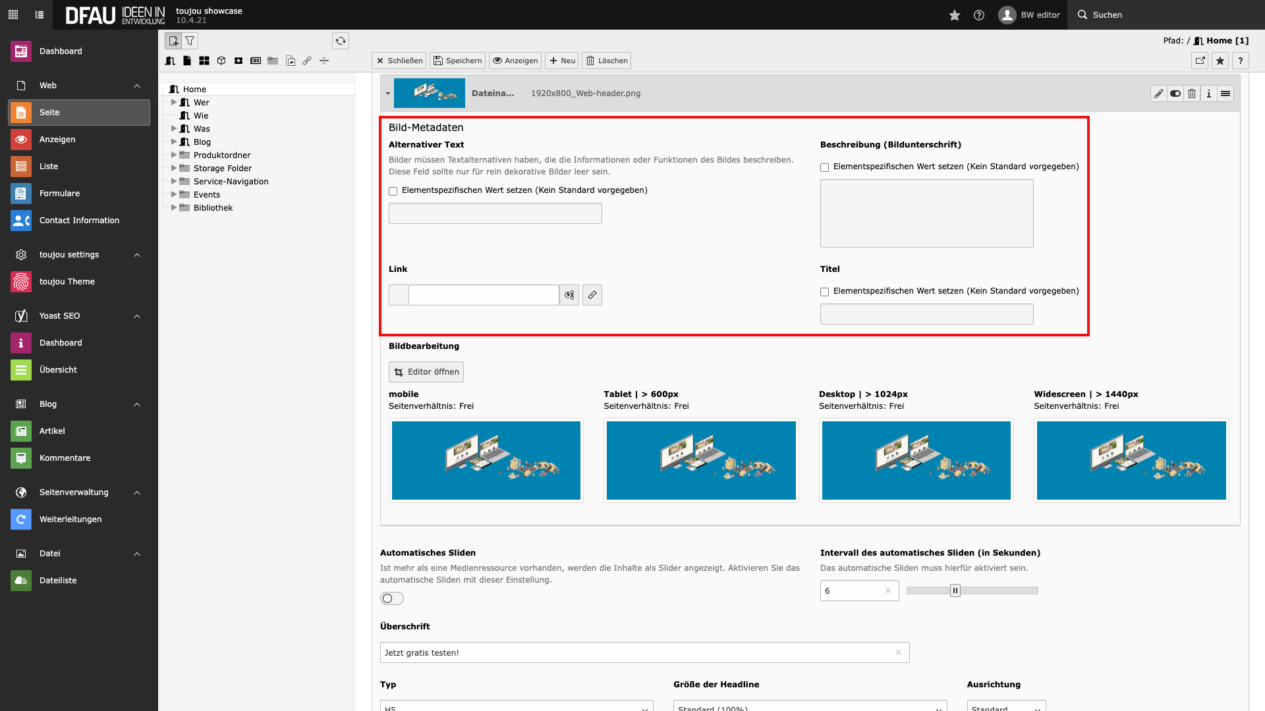Screen dimensions: 1265x711
Task: Open the Formulare module
Action: 59,194
